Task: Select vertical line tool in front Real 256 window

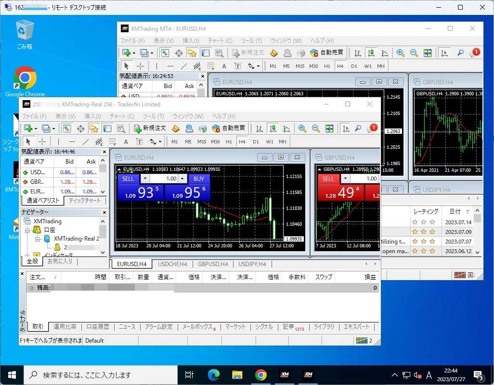Action: 58,141
